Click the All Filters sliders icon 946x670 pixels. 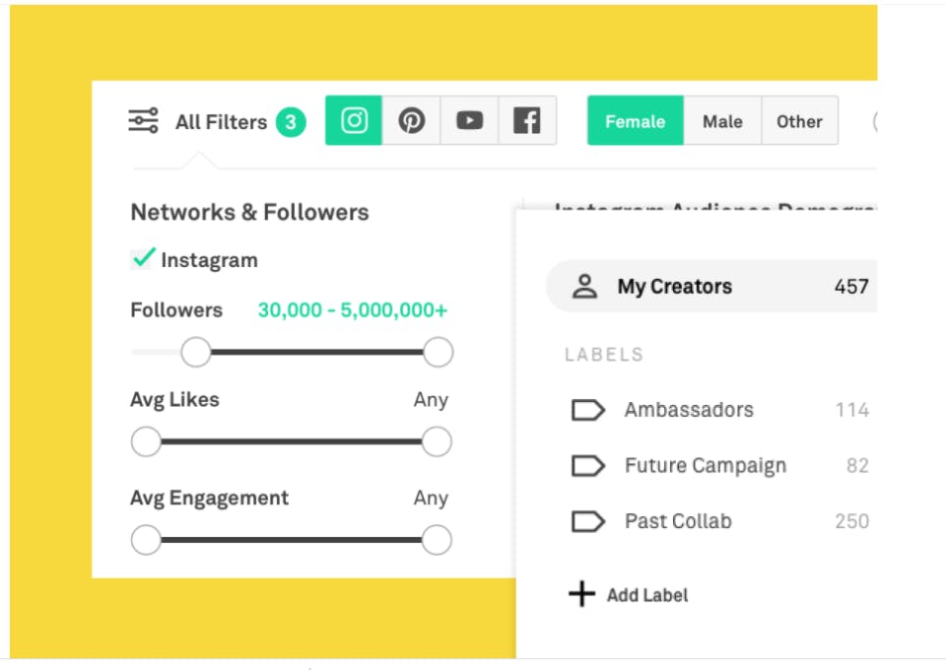pos(144,121)
